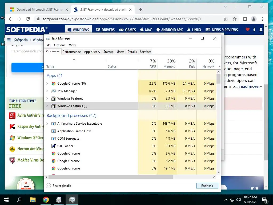The height and width of the screenshot is (205, 273).
Task: Open the Options menu
Action: 60,45
